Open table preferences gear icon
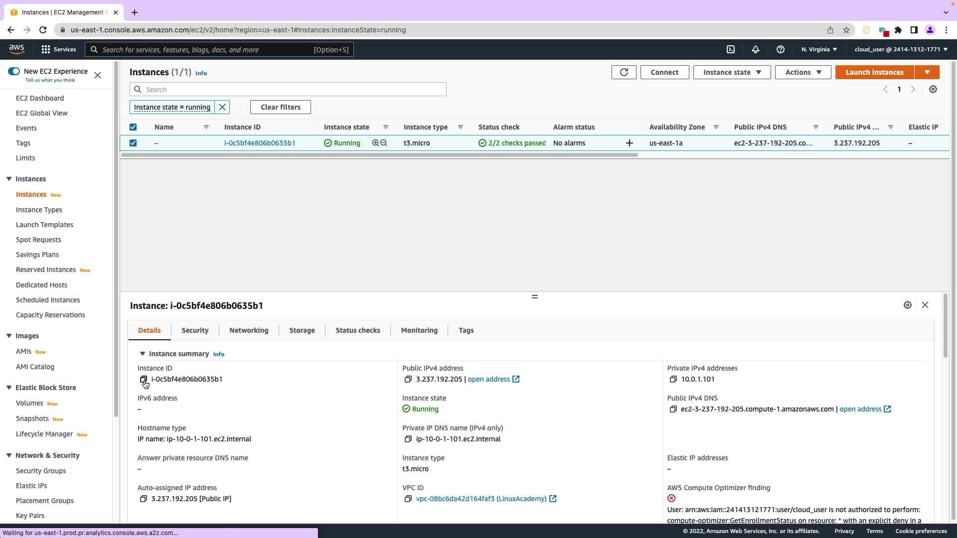The image size is (957, 538). [933, 90]
